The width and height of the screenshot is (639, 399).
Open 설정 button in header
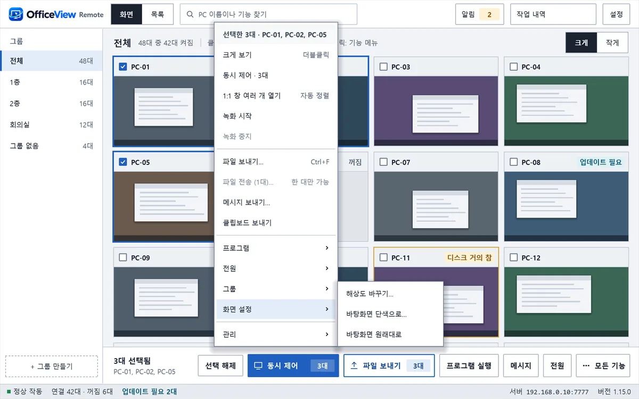[x=616, y=14]
